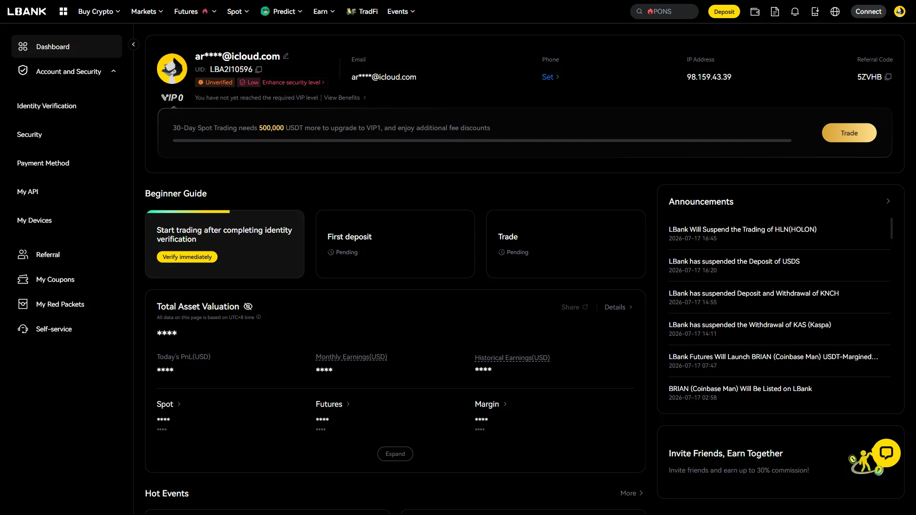The image size is (916, 515).
Task: Collapse Account and Security section chevron
Action: [114, 71]
